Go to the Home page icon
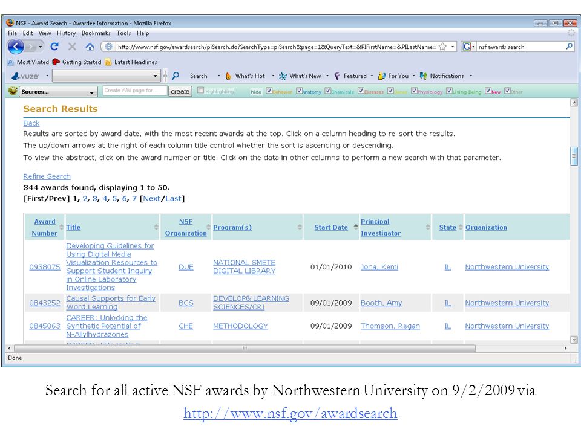Viewport: 581px width, 435px height. (x=90, y=47)
